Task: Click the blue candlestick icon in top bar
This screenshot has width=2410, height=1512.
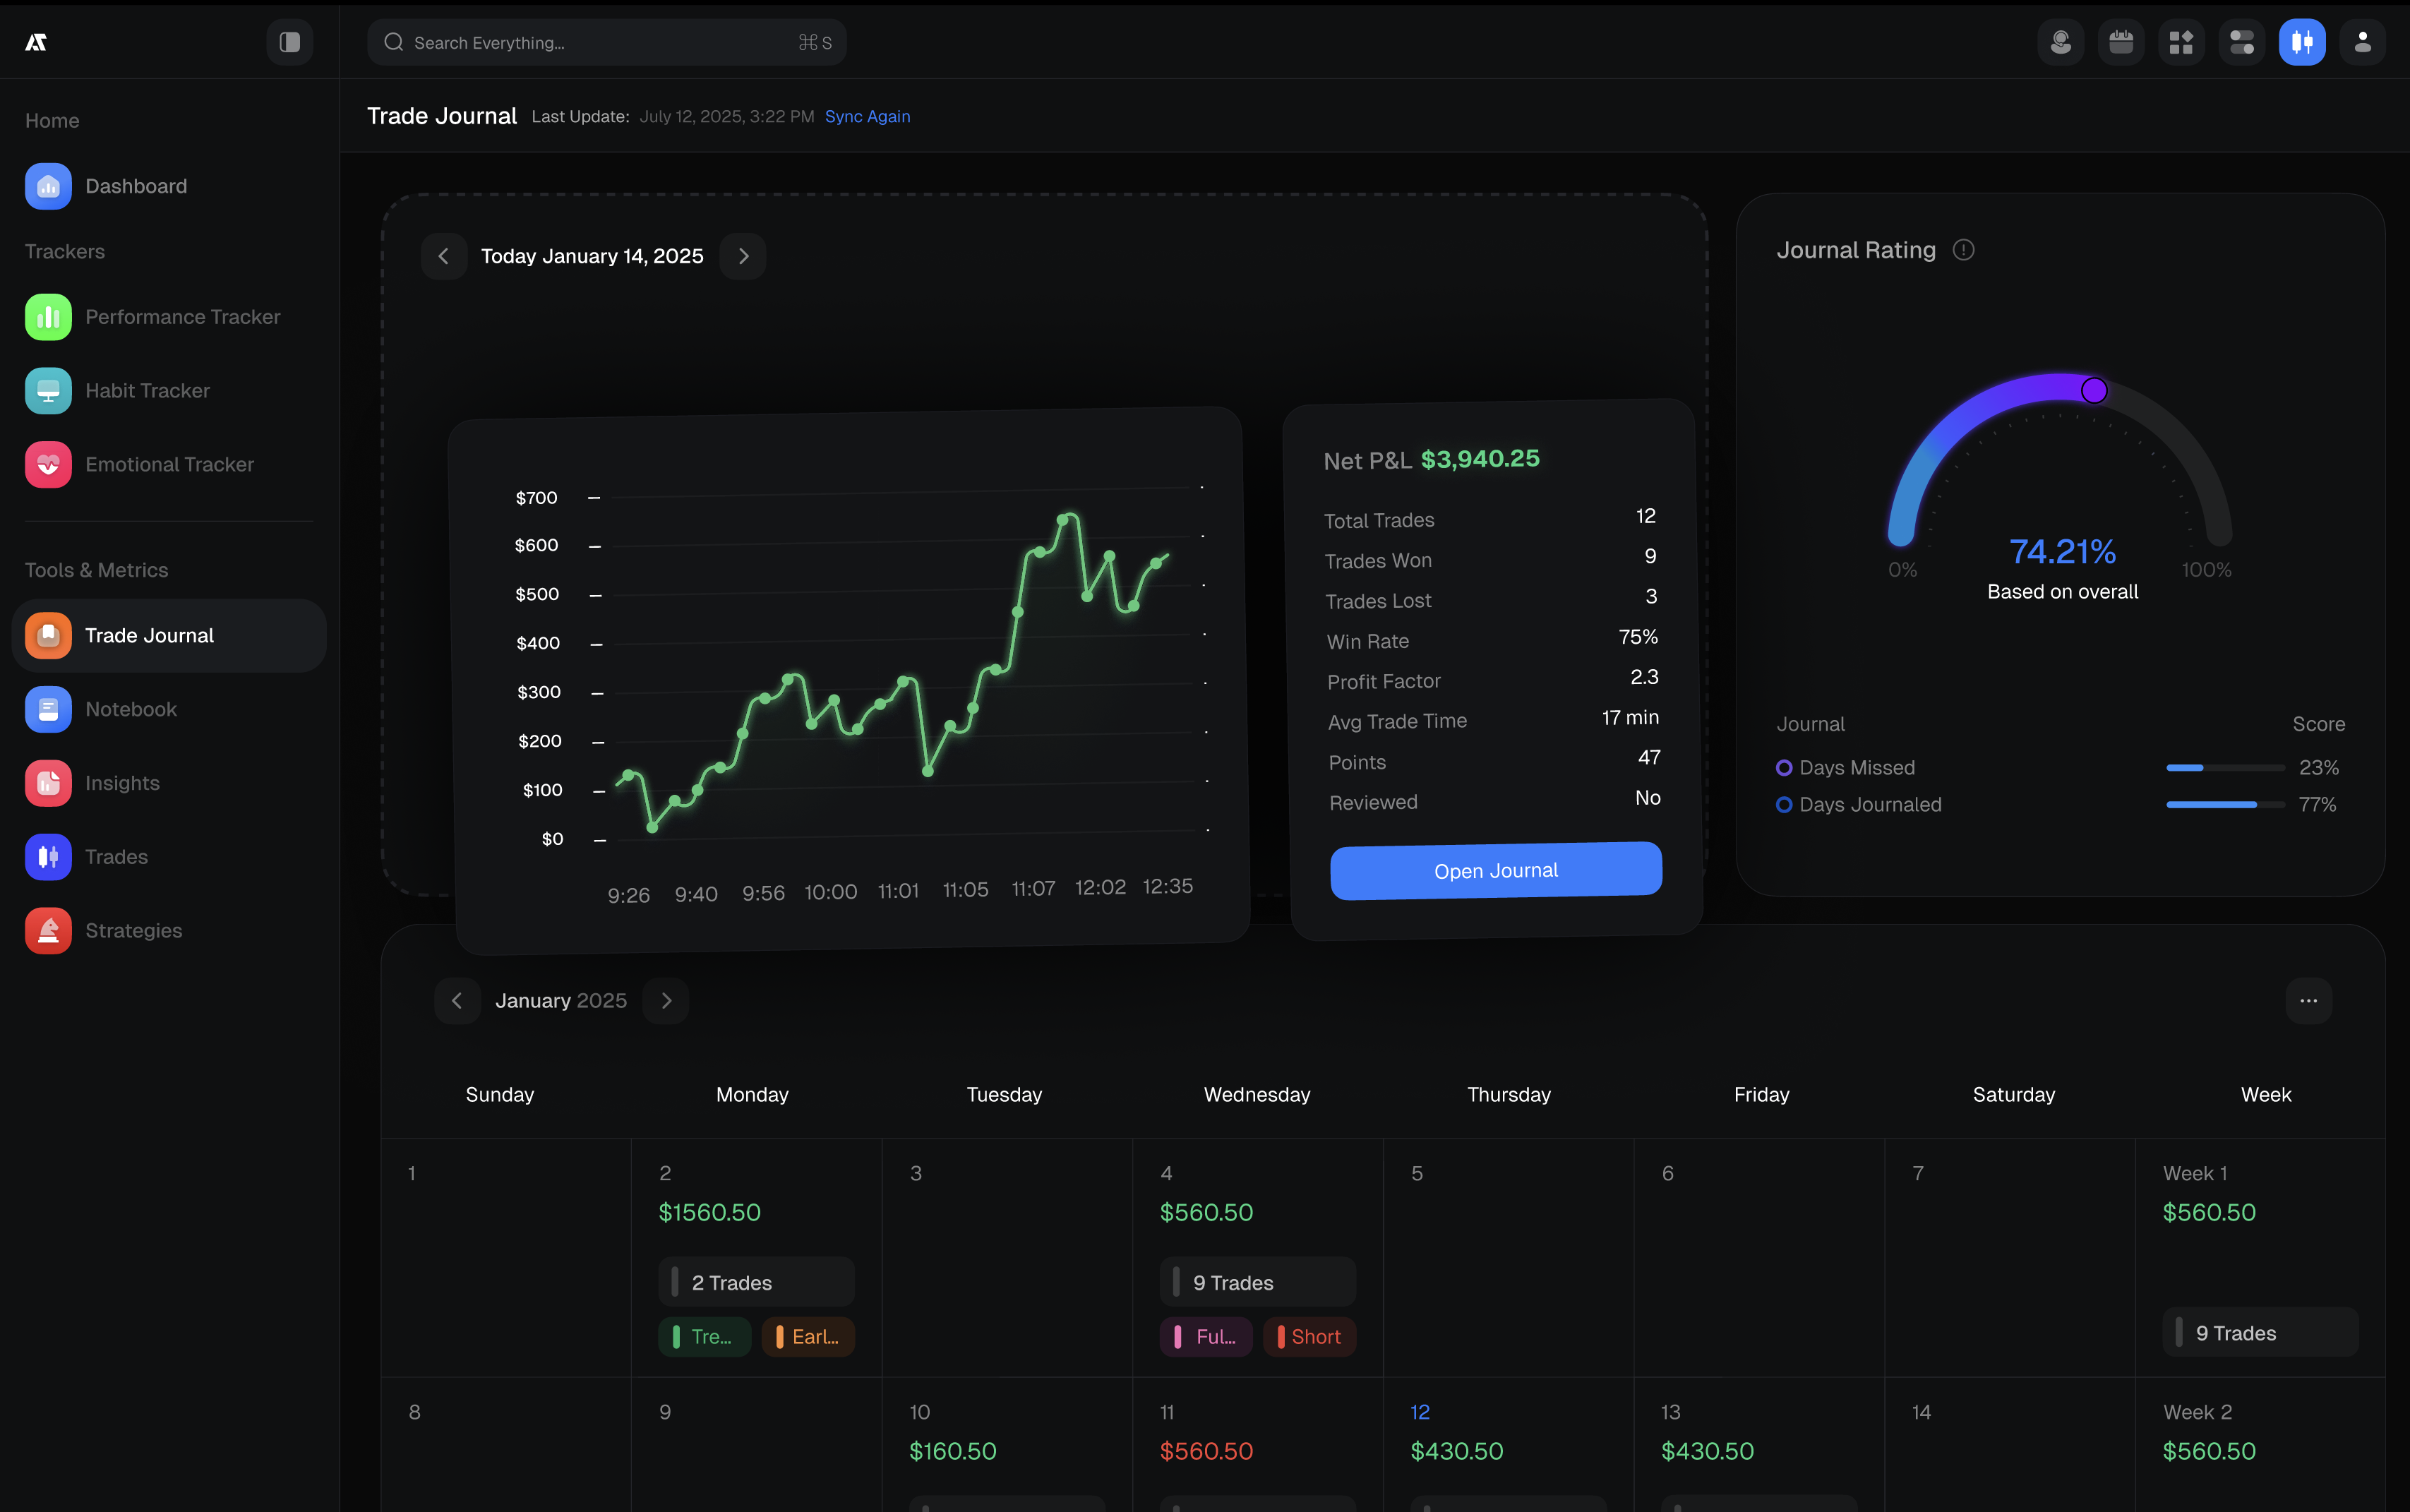Action: pos(2301,42)
